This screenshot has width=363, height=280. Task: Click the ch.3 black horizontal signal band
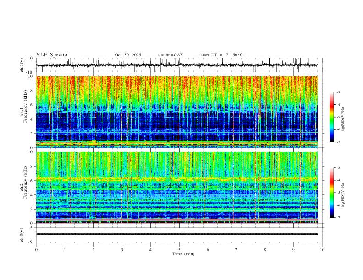click(x=176, y=234)
